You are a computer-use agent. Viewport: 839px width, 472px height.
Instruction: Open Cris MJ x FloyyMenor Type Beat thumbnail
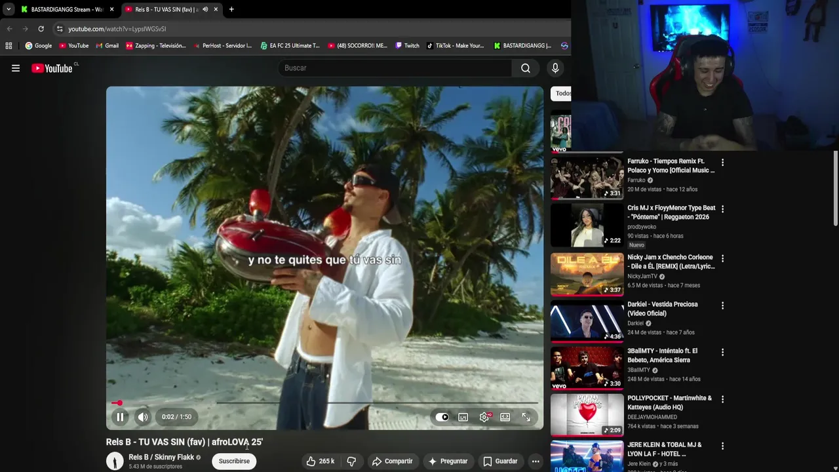point(587,225)
